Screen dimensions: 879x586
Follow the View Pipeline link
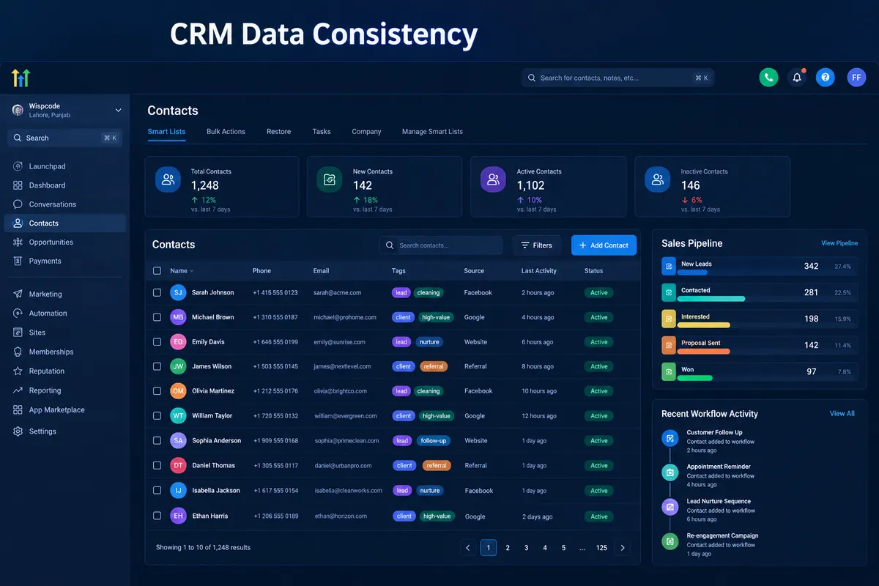(839, 243)
